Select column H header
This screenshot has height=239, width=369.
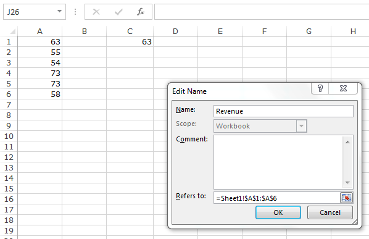350,31
